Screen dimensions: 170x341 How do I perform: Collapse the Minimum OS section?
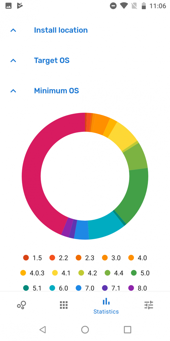click(13, 91)
